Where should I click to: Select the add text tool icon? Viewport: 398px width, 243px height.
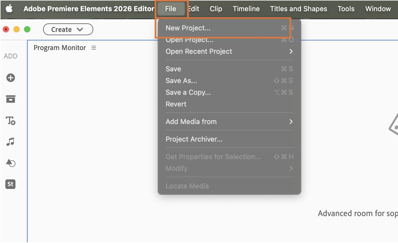[11, 121]
